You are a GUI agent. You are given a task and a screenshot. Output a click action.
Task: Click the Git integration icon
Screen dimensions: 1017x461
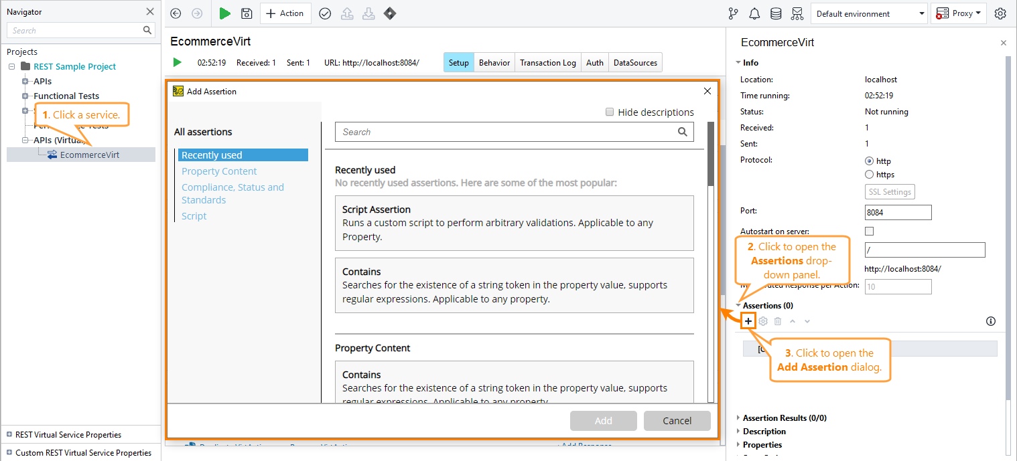733,13
